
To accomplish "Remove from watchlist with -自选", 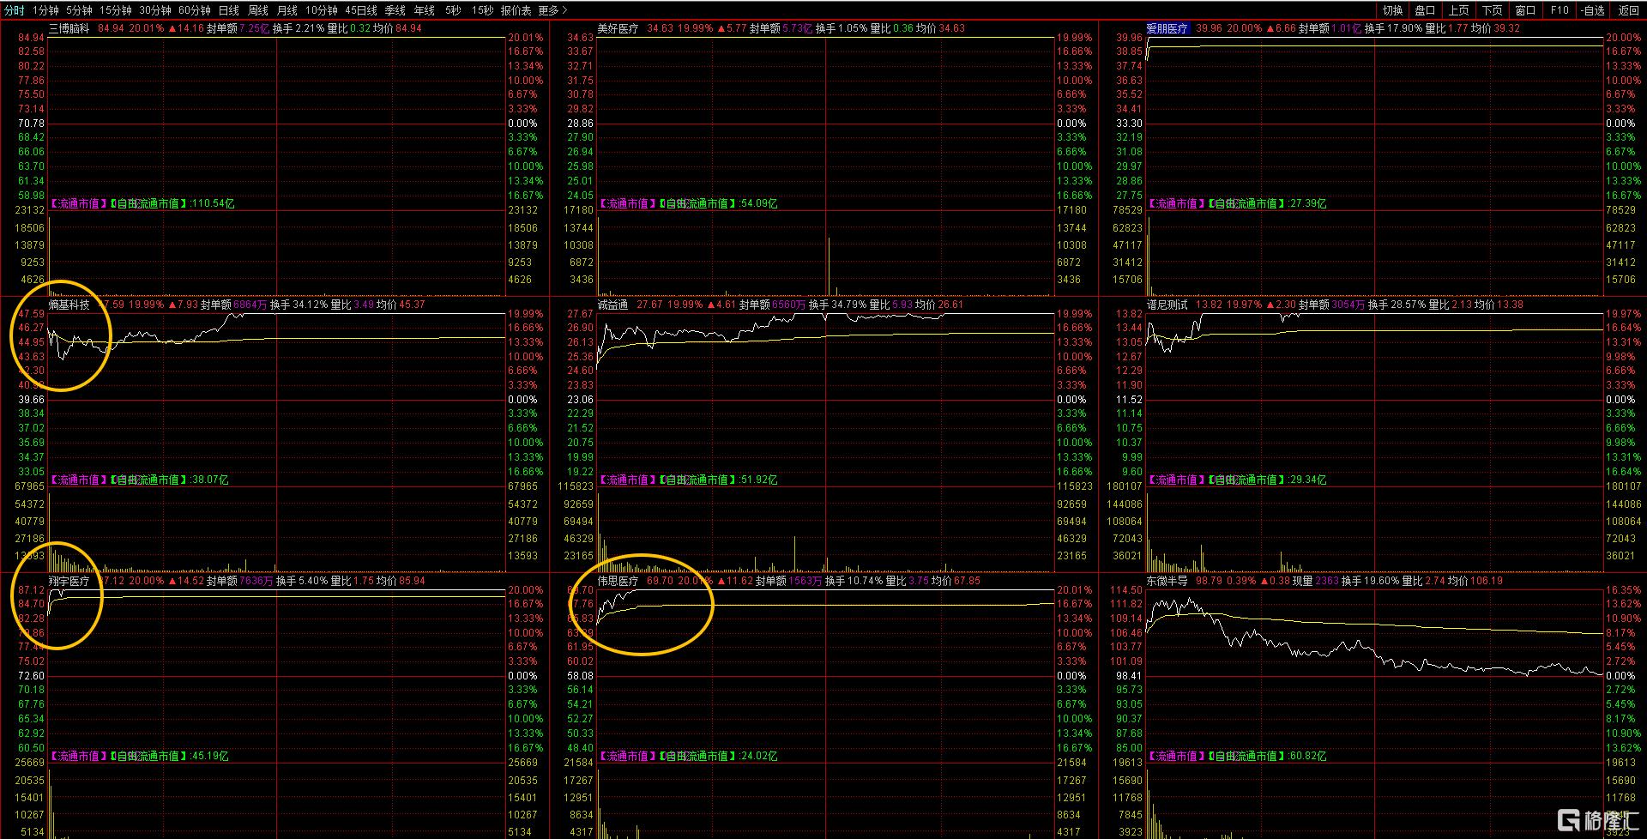I will tap(1593, 10).
